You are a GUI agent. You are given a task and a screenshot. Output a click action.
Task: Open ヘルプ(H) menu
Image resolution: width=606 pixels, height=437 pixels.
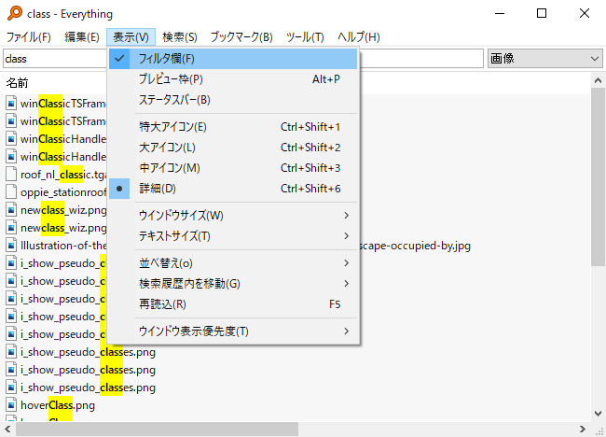359,37
